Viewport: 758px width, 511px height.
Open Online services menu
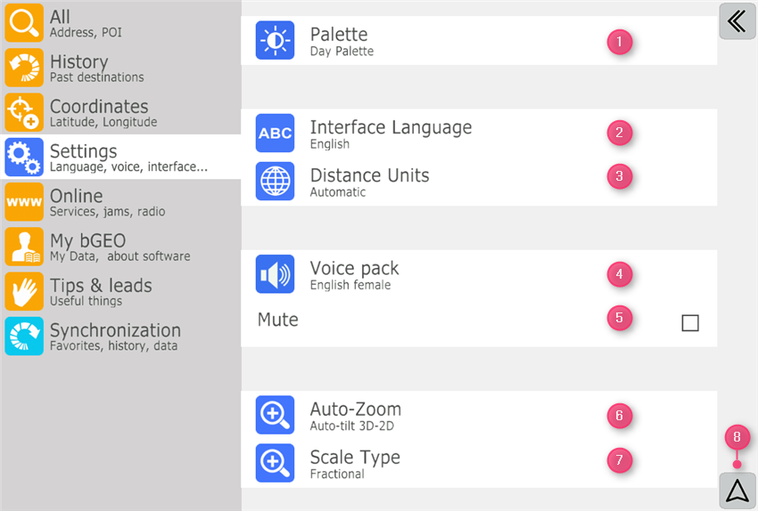120,202
